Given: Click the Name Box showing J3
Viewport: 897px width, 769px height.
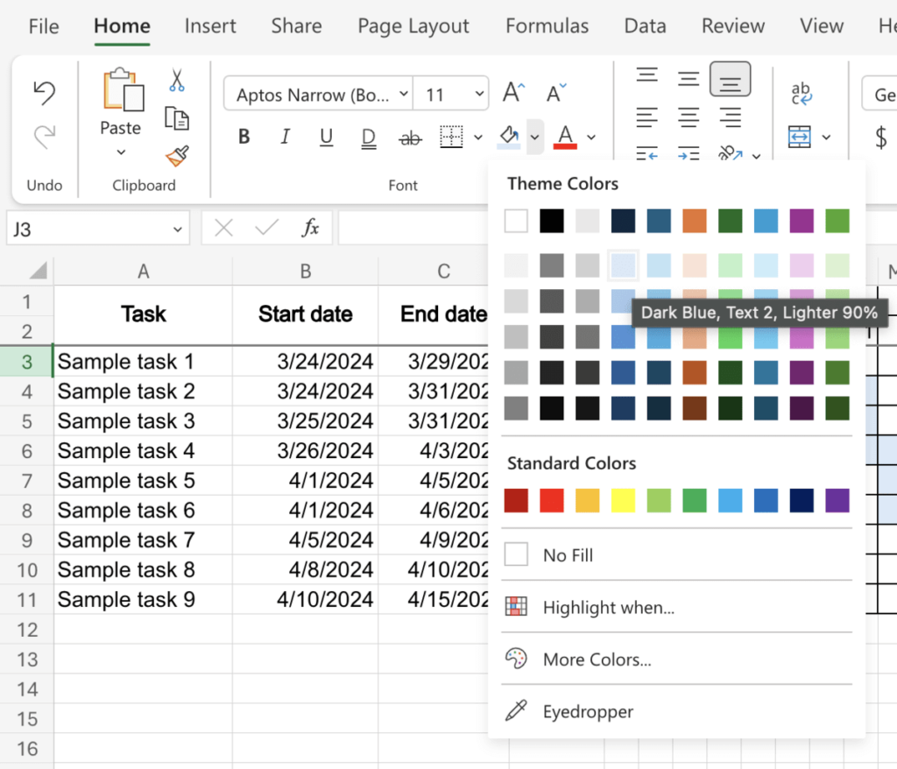Looking at the screenshot, I should point(88,228).
